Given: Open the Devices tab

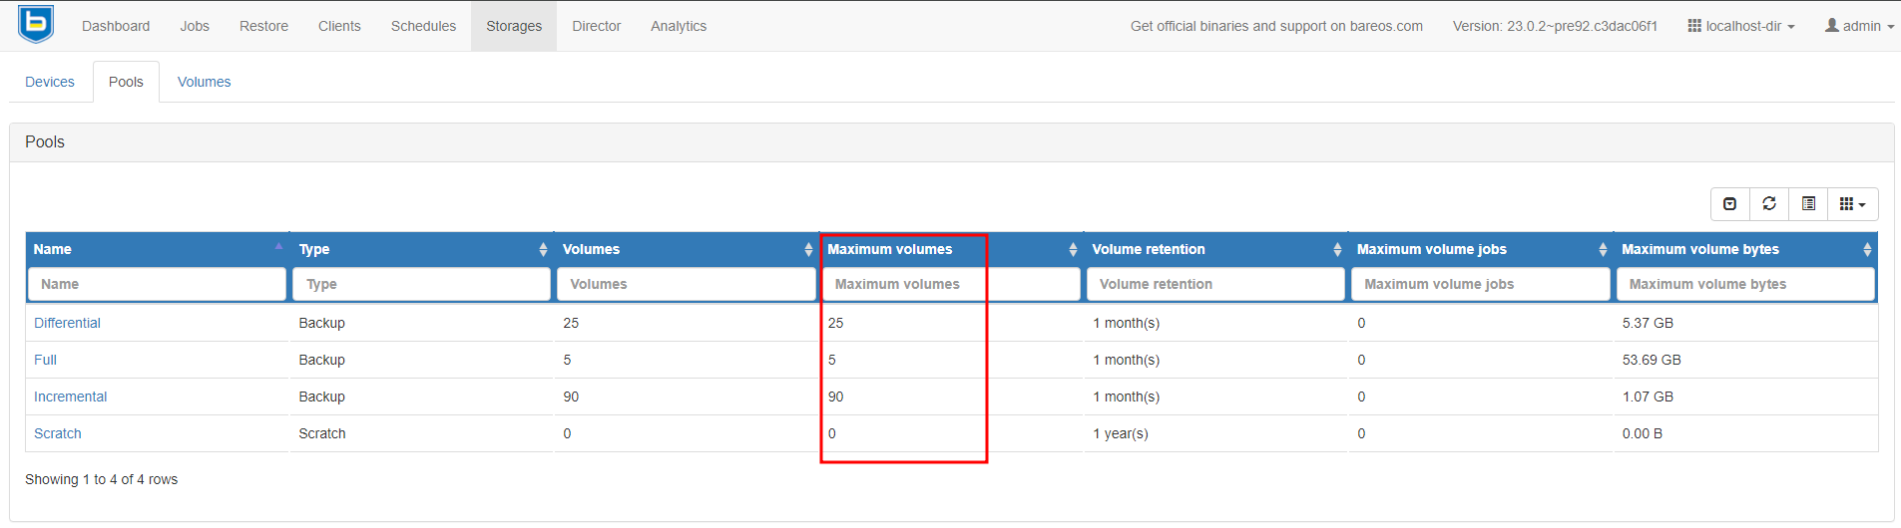Looking at the screenshot, I should [50, 82].
